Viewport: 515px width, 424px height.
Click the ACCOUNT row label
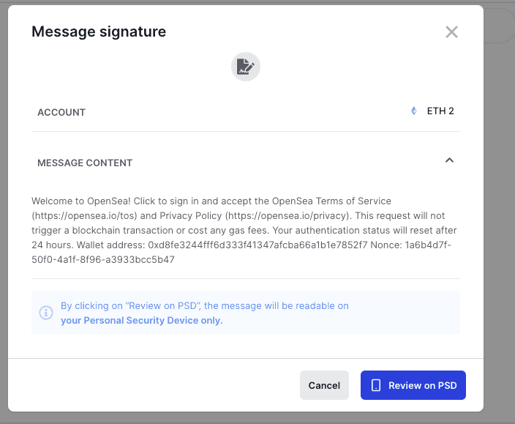coord(61,112)
